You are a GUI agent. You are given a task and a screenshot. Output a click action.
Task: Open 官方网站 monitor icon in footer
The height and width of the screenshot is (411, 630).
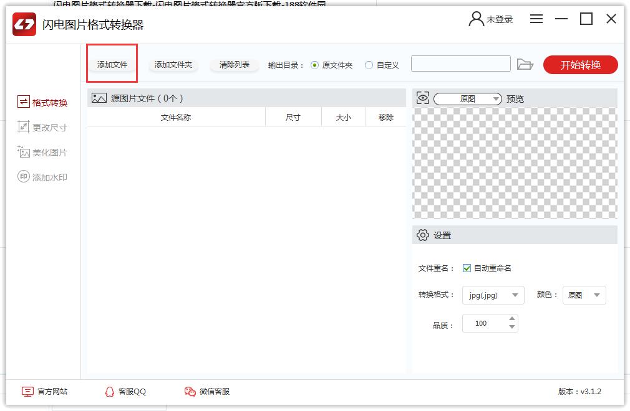(27, 392)
